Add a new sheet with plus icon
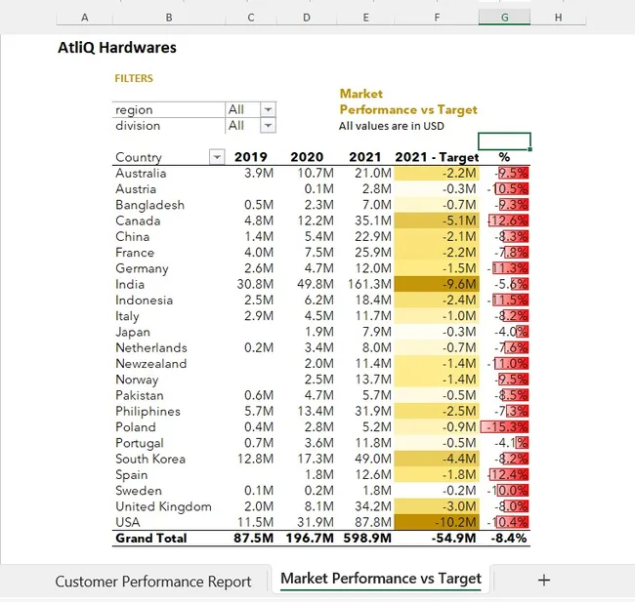This screenshot has width=635, height=602. 544,580
